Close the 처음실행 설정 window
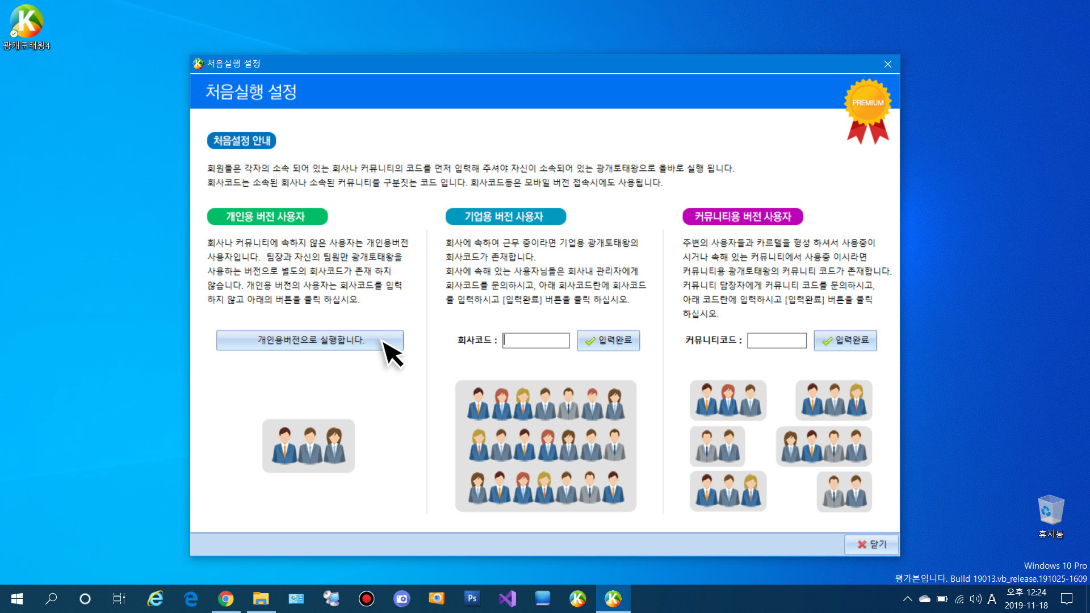 (x=888, y=64)
